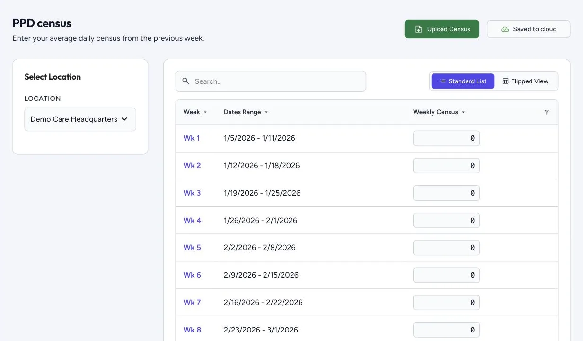Click the date range 2/16/2026 - 2/22/2026
This screenshot has height=341, width=583.
[263, 303]
